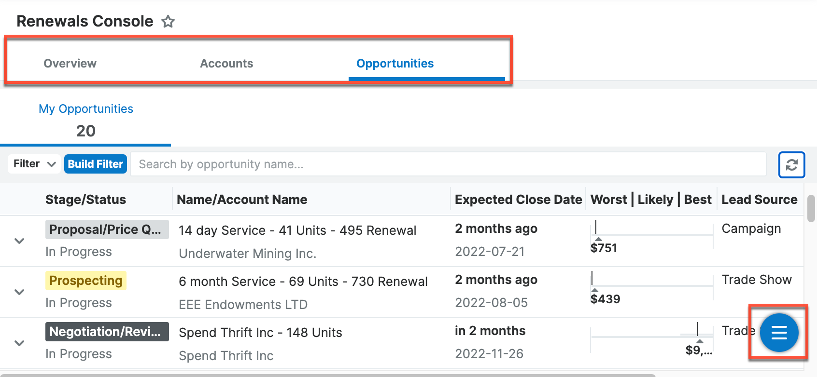Viewport: 817px width, 377px height.
Task: Expand the Spend Thrift Inc row
Action: pos(19,343)
